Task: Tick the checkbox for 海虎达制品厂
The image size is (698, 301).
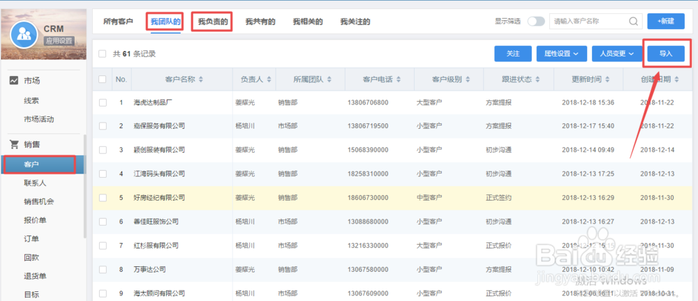Action: click(103, 102)
